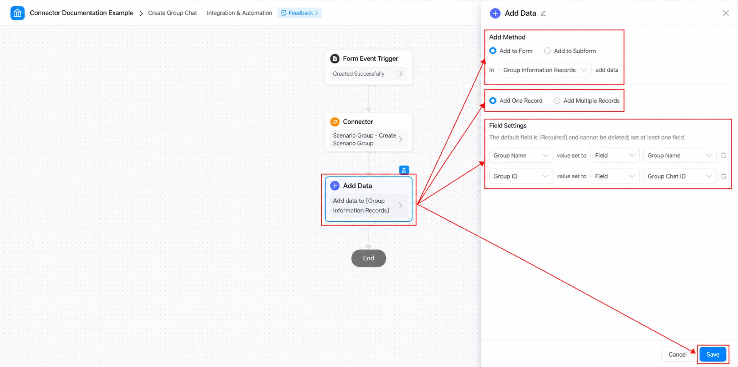Choose Add Multiple Records option
The height and width of the screenshot is (367, 738).
[x=557, y=101]
